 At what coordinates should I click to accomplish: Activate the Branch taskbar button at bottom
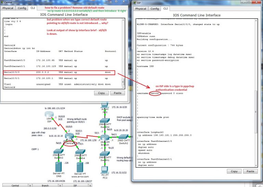[x=45, y=185]
